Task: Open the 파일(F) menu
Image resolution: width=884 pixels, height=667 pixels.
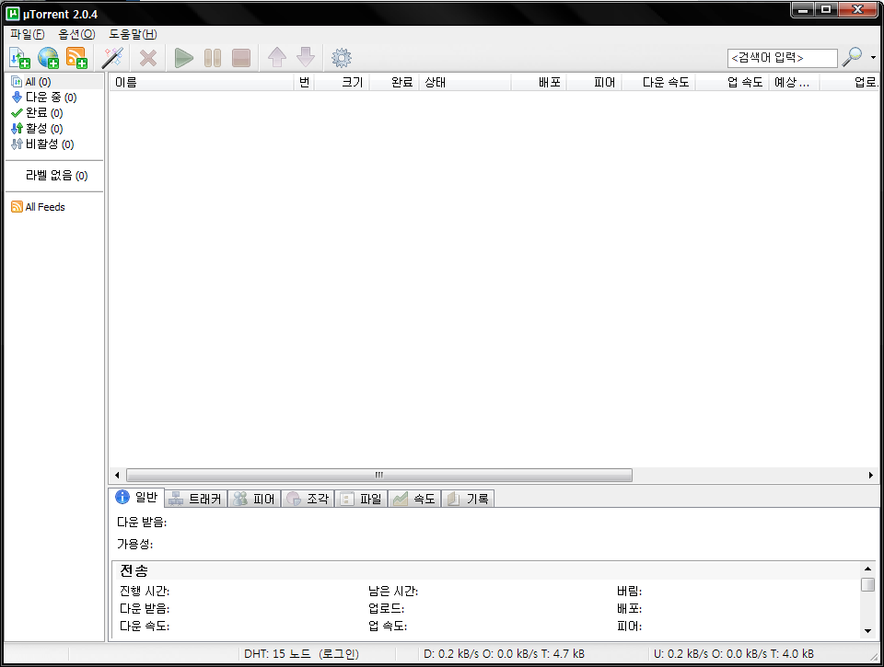Action: click(x=27, y=34)
